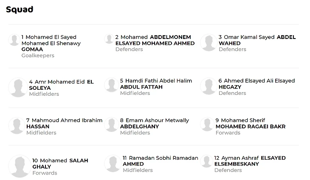
Task: Open Mohamed Abdelmonem's player avatar
Action: [109, 39]
